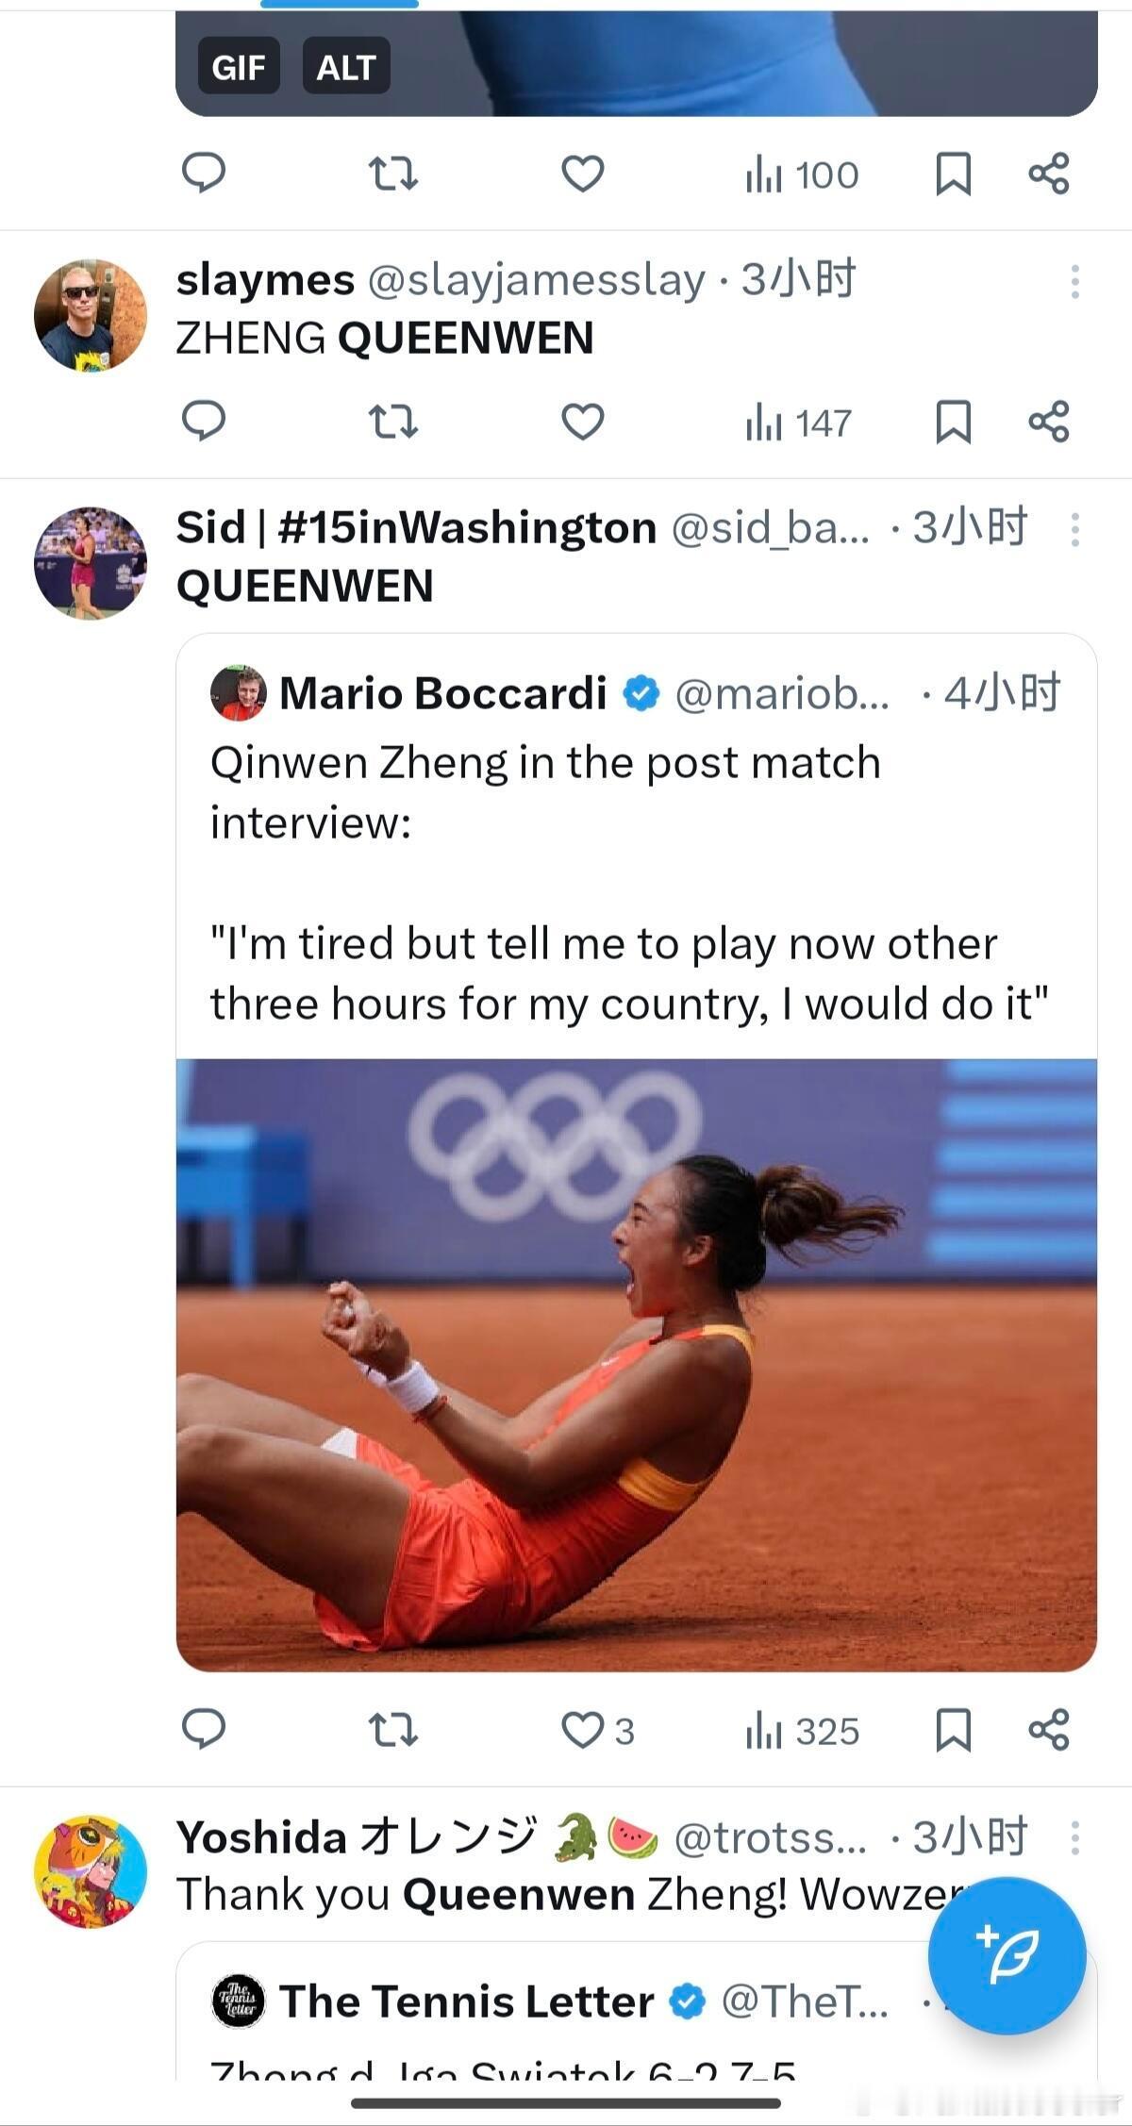Open @slayjamesslay handle link
Screen dimensions: 1132x2126
click(536, 280)
